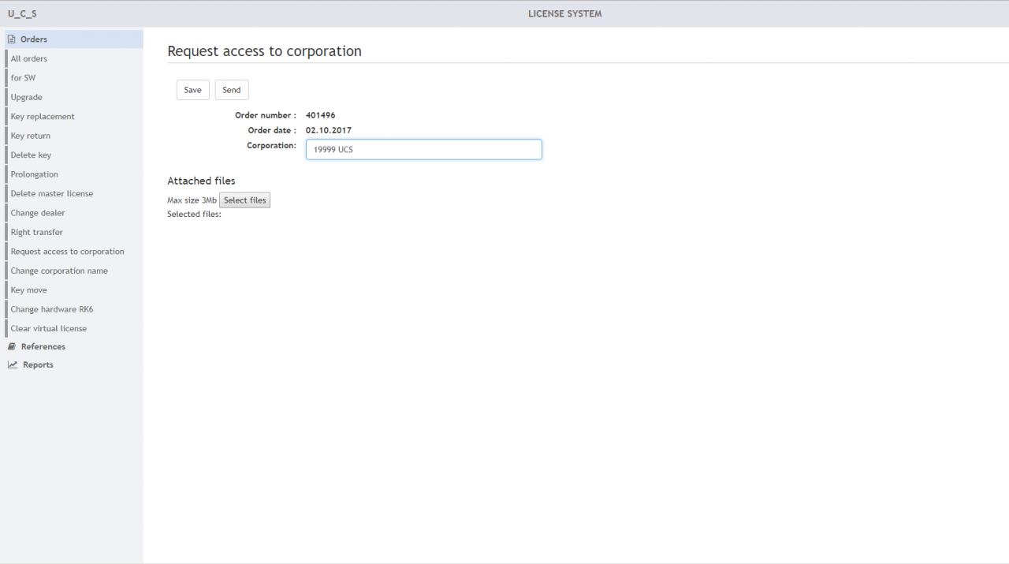
Task: Click the Attached files heading
Action: (x=202, y=181)
